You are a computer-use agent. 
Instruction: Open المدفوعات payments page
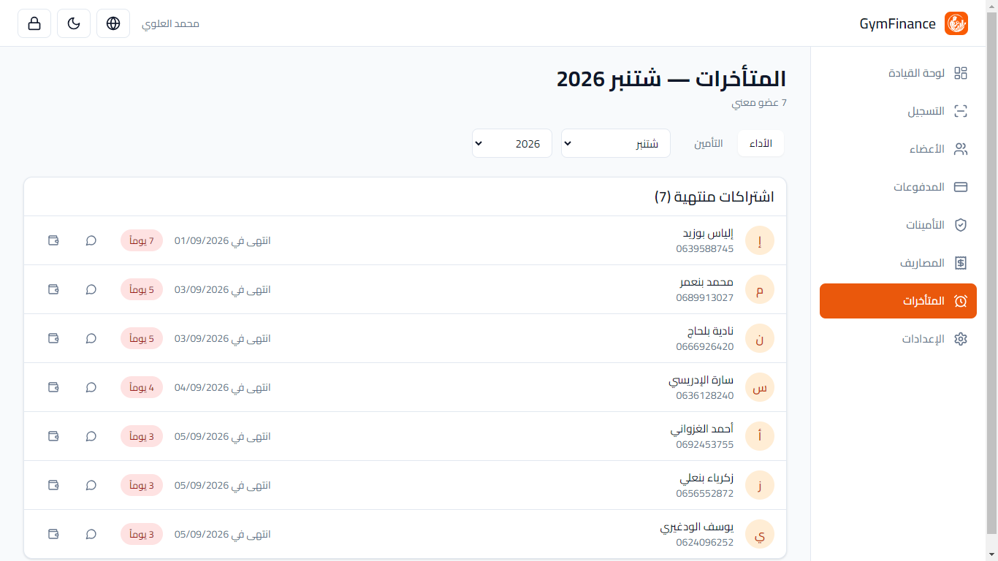click(898, 187)
